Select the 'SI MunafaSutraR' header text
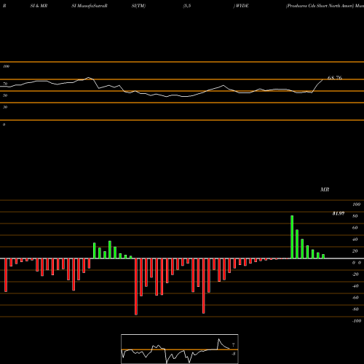364x364 pixels. coord(90,6)
